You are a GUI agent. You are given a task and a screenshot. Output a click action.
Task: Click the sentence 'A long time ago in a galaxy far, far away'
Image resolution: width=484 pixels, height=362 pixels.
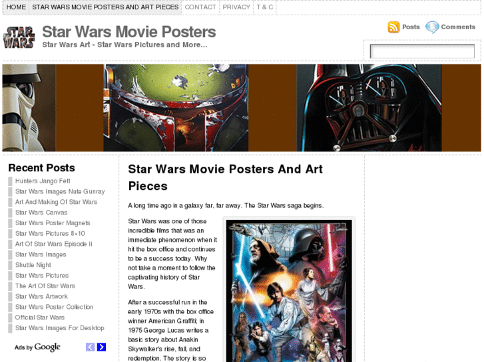coord(184,205)
